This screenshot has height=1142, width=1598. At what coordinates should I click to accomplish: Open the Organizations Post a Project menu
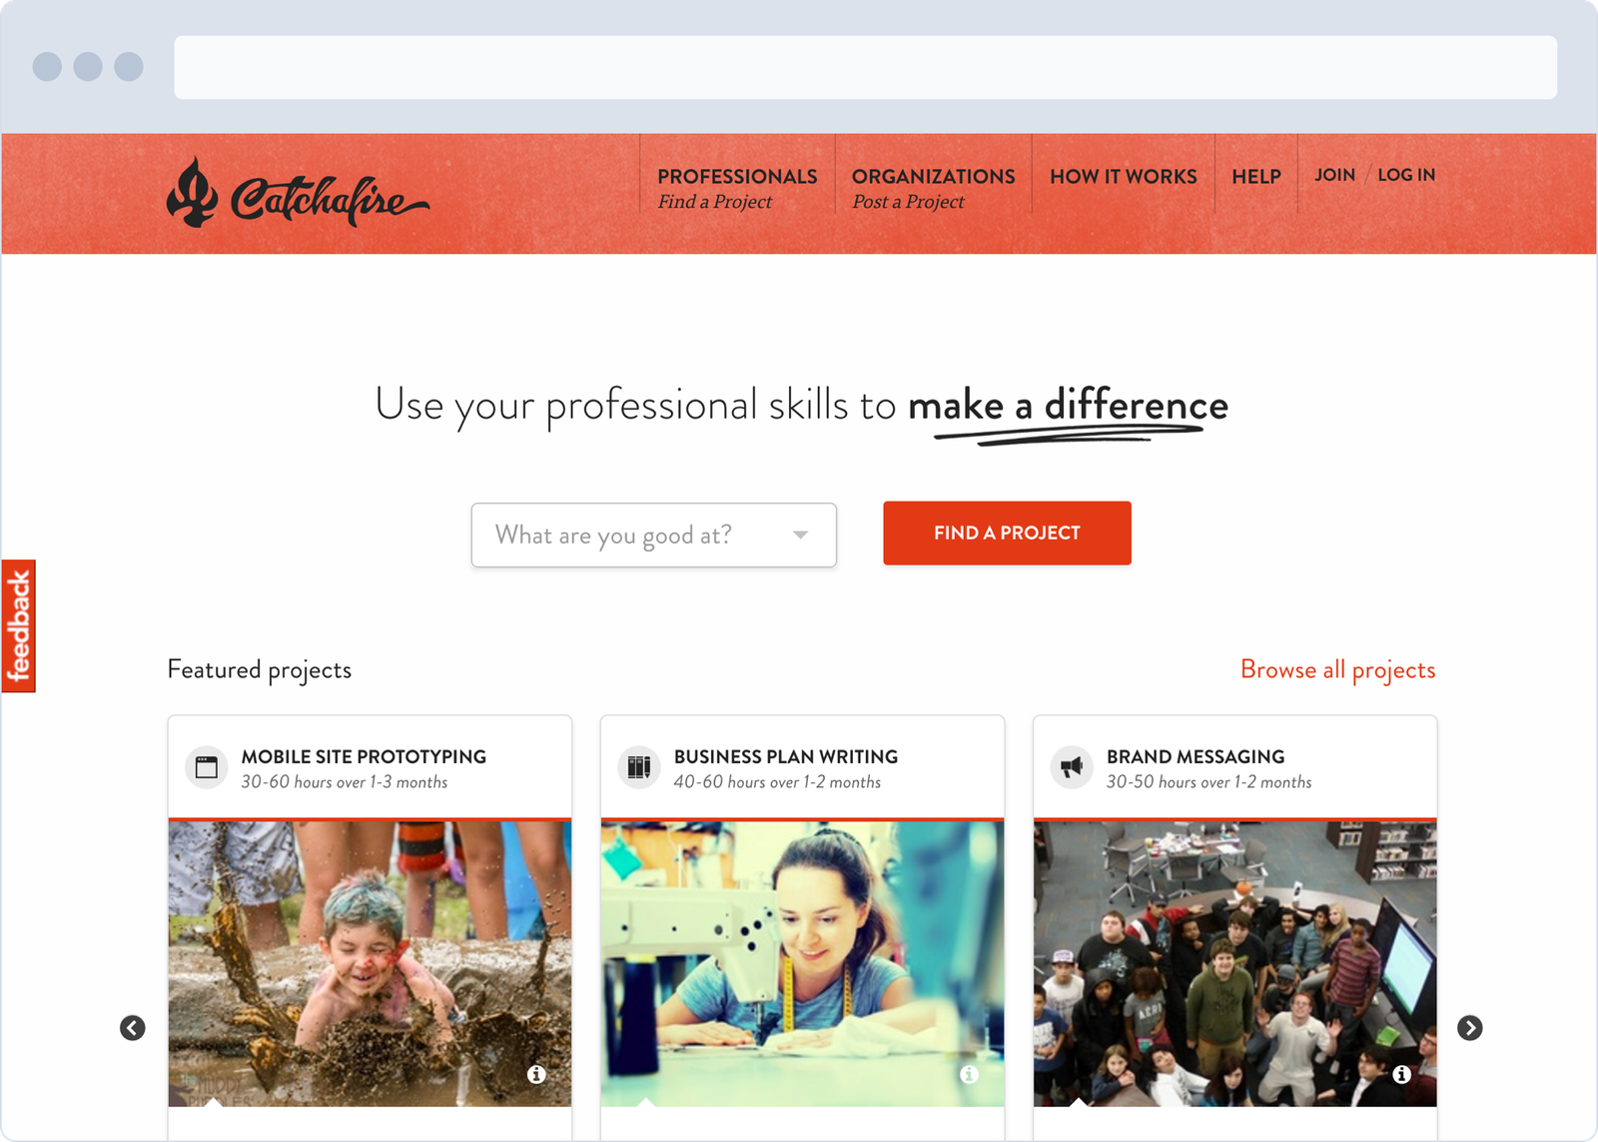click(933, 188)
